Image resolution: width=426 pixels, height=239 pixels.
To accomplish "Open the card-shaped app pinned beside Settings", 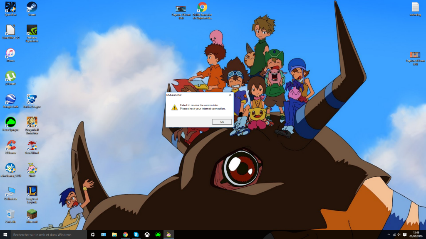I will 104,235.
